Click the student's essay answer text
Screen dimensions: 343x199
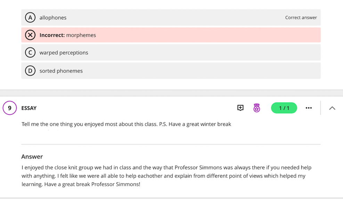coord(166,176)
